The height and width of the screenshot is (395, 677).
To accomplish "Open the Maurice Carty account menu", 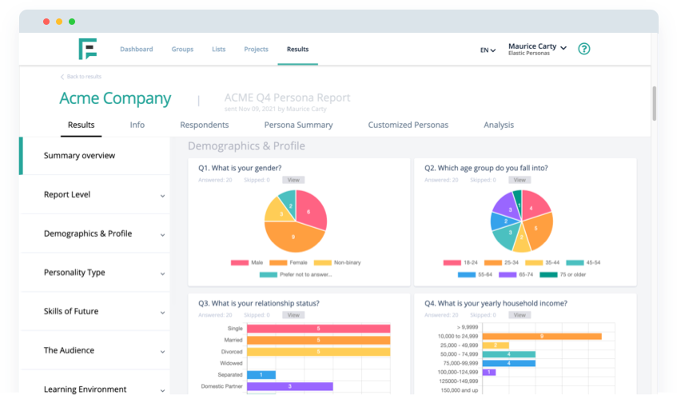I will click(537, 49).
